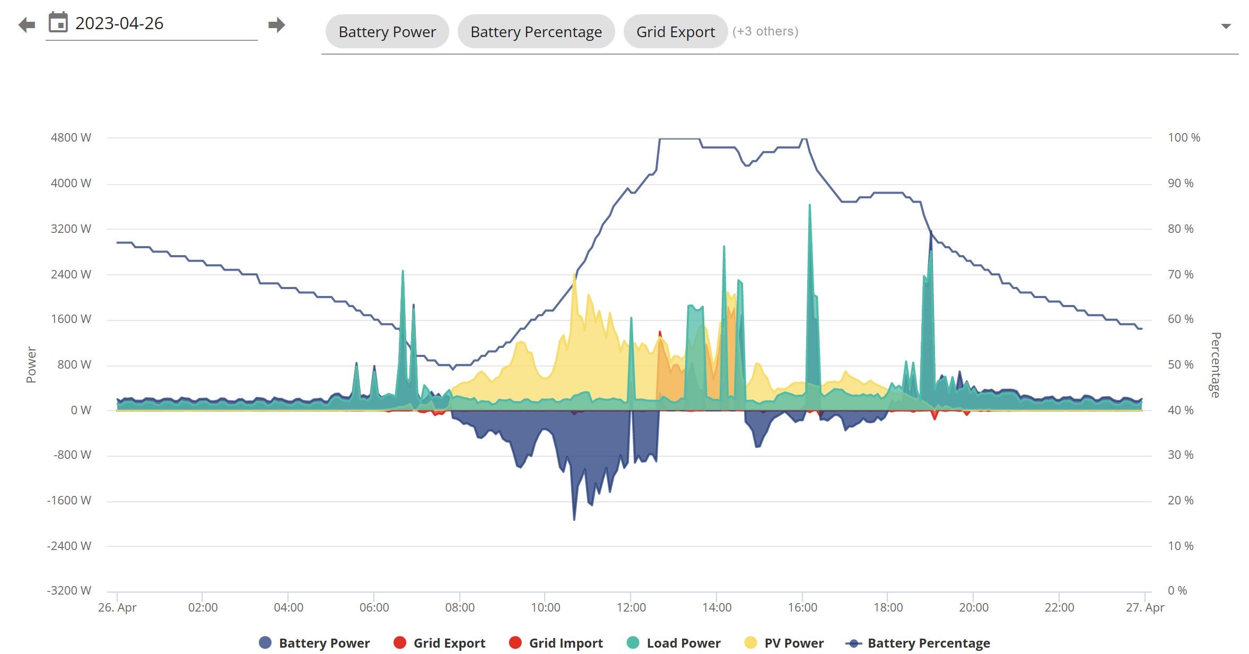This screenshot has width=1249, height=654.
Task: Open the '+3 others' series list
Action: 765,31
